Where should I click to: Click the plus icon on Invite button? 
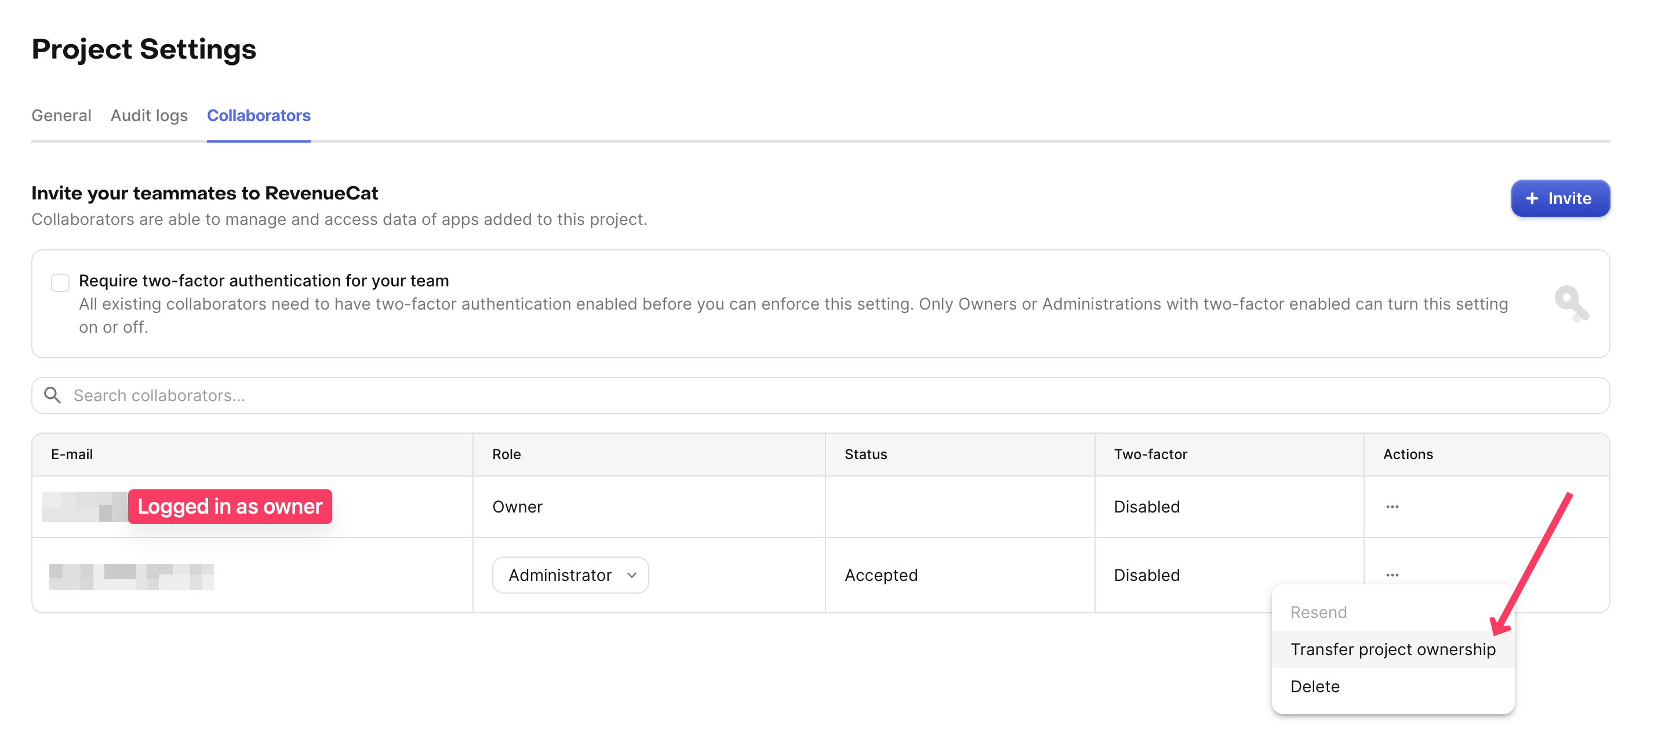point(1532,198)
